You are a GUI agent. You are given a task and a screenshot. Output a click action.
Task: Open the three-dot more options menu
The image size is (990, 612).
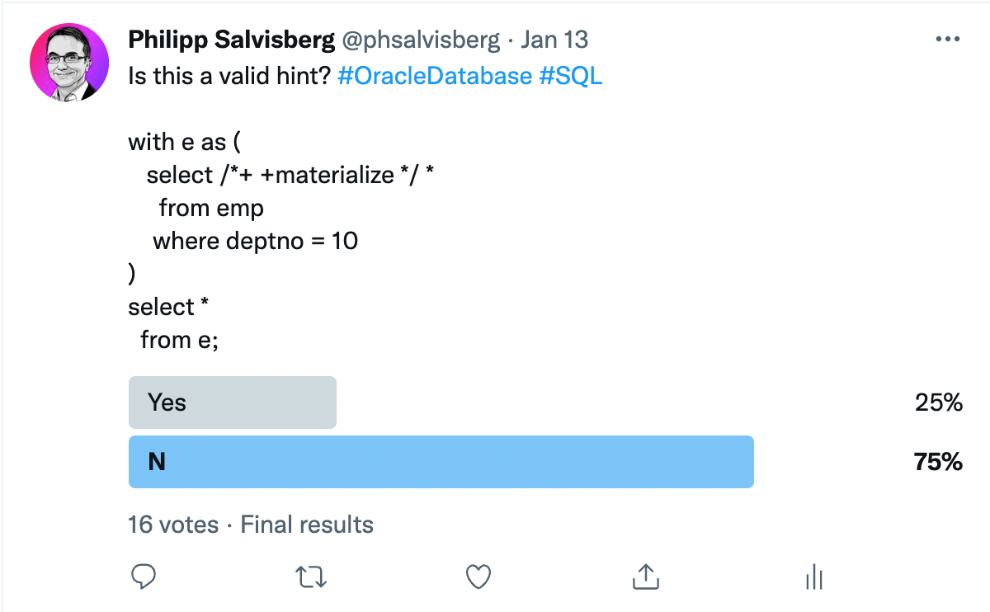pyautogui.click(x=945, y=40)
